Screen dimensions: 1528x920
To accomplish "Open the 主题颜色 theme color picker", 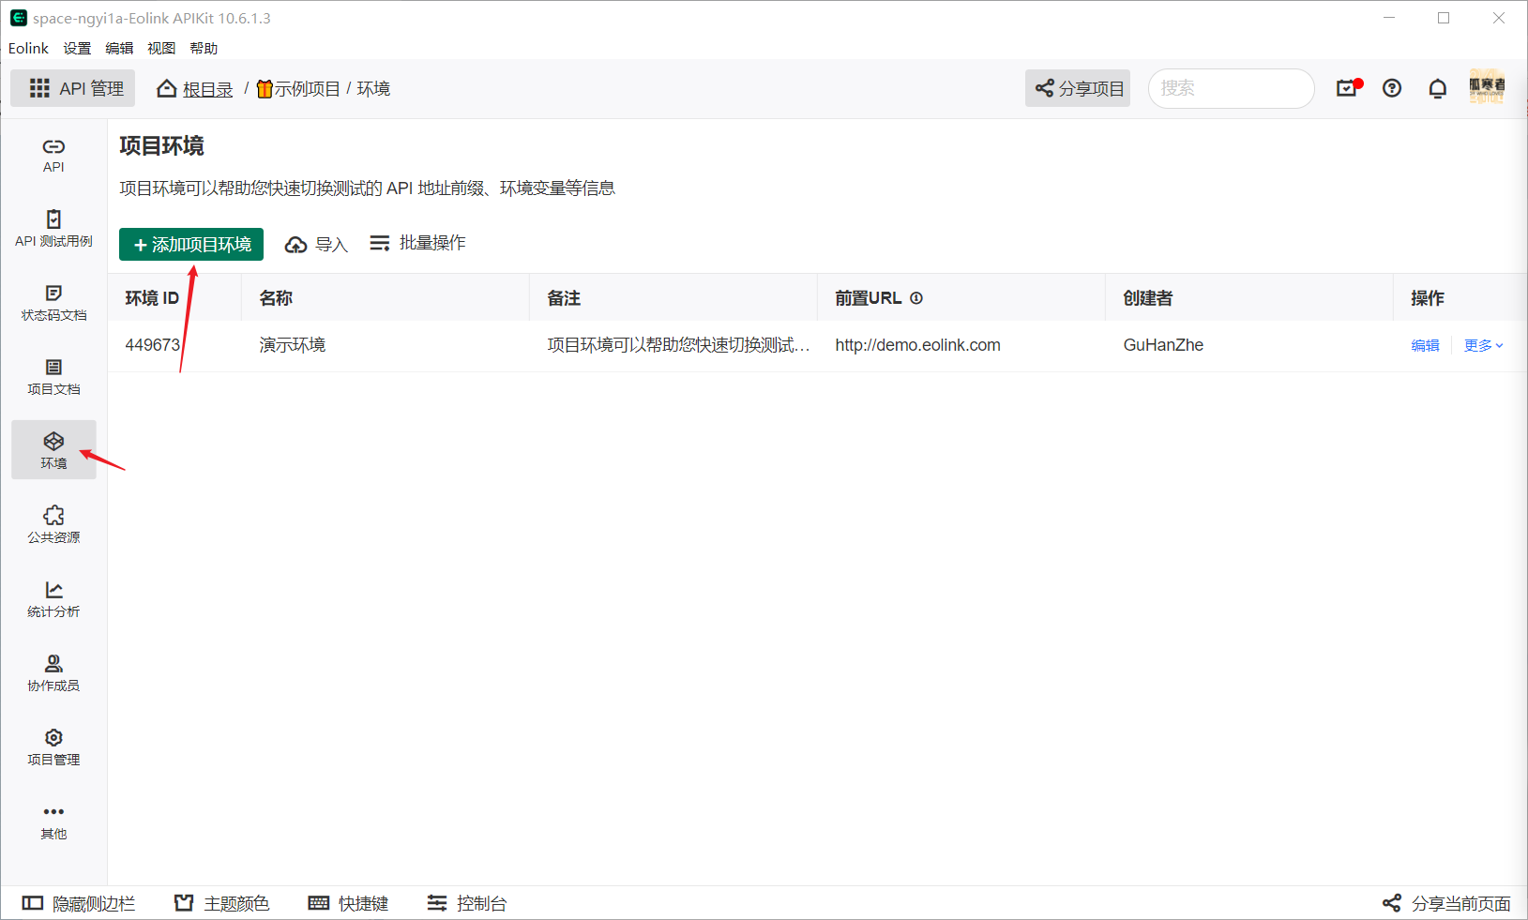I will tap(219, 903).
